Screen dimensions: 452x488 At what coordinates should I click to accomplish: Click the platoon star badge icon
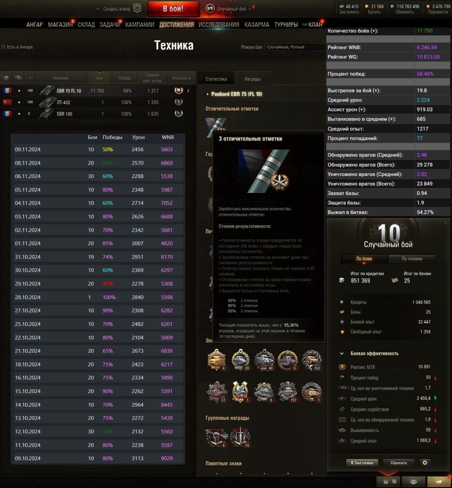137,8
